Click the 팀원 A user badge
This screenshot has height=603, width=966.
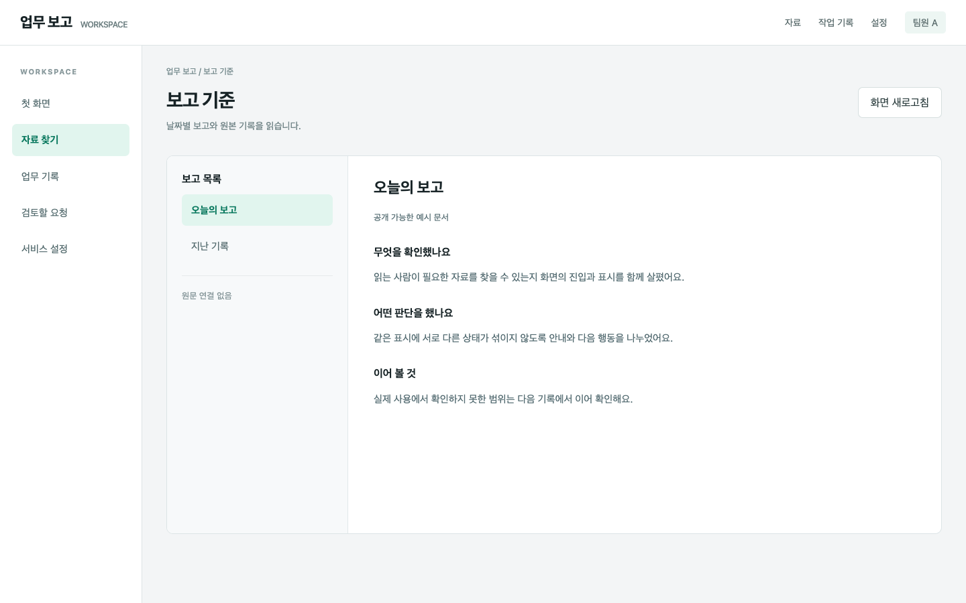coord(925,23)
